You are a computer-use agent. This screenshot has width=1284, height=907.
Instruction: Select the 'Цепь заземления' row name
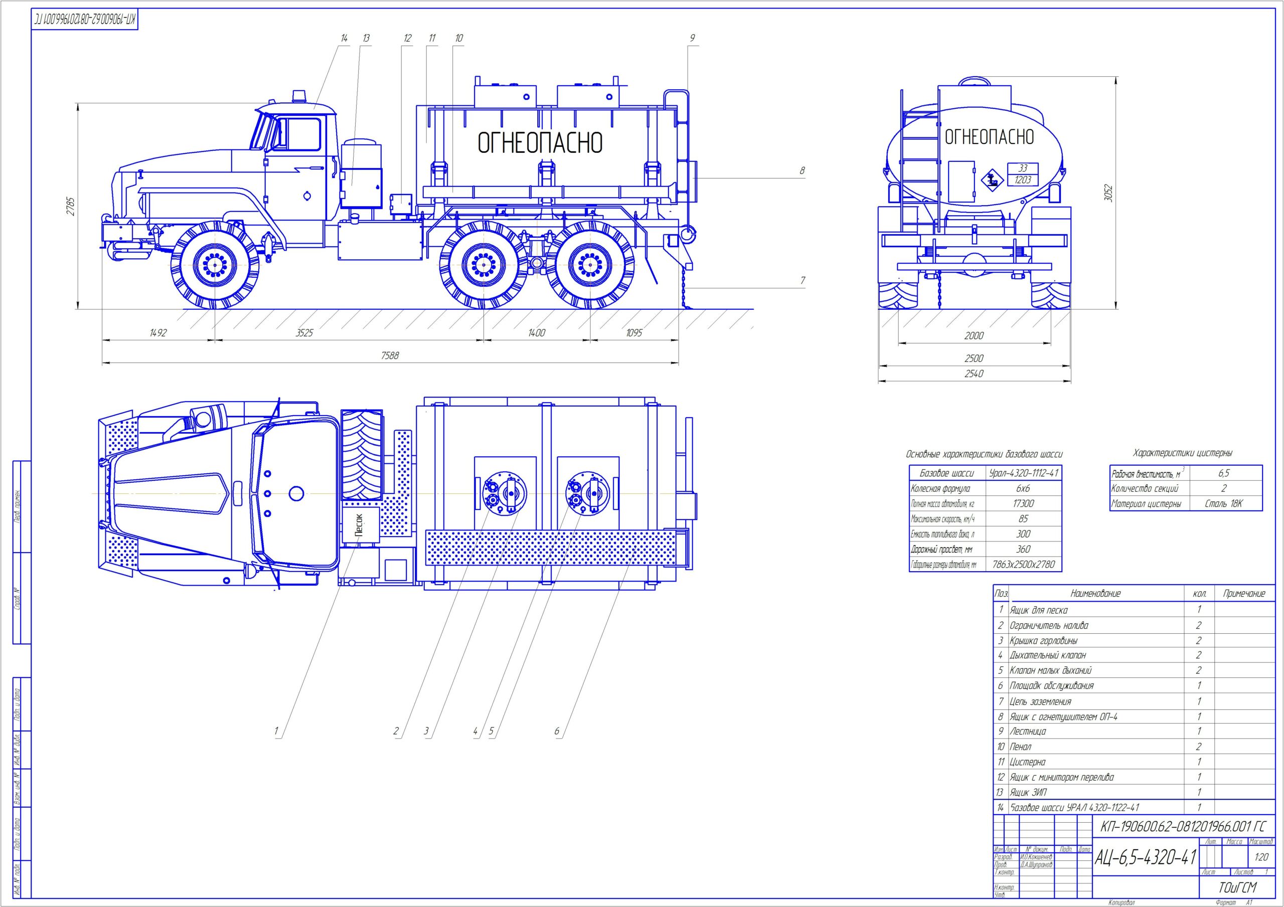point(1041,702)
